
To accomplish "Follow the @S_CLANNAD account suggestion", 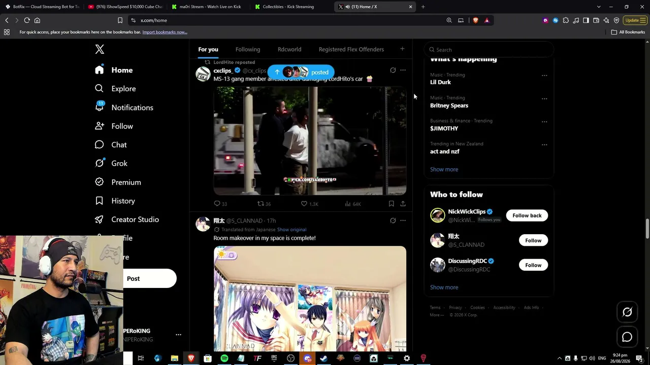I will point(533,240).
